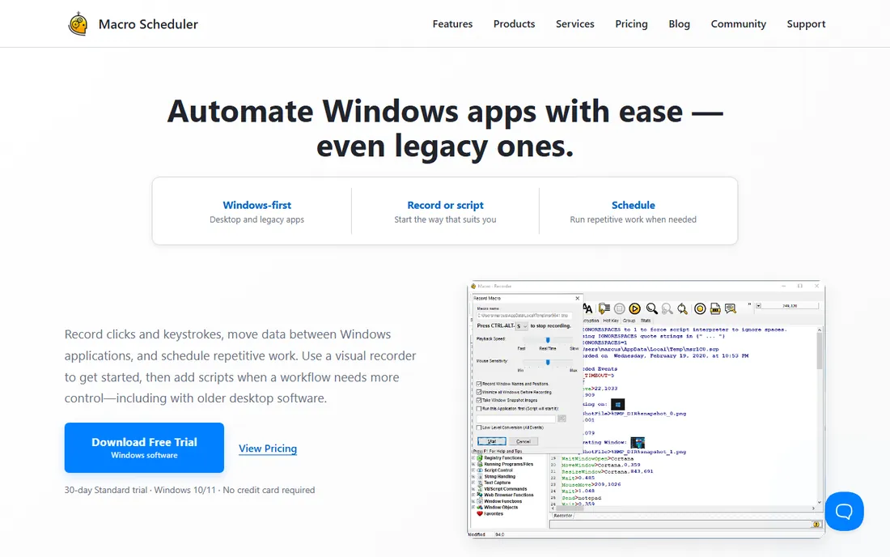The image size is (890, 557).
Task: Run the macro with yellow play icon
Action: coord(634,309)
